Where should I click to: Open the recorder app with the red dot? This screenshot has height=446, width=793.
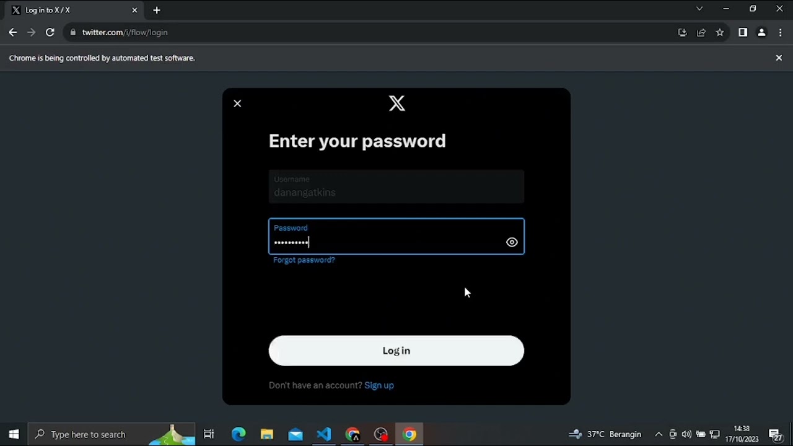pos(381,434)
